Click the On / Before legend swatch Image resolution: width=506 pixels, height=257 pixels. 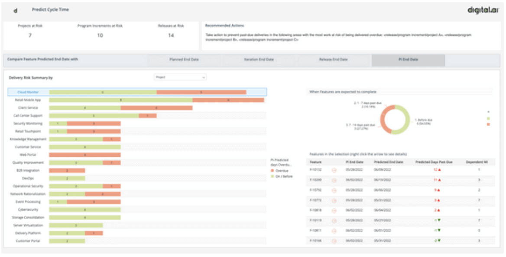(272, 177)
